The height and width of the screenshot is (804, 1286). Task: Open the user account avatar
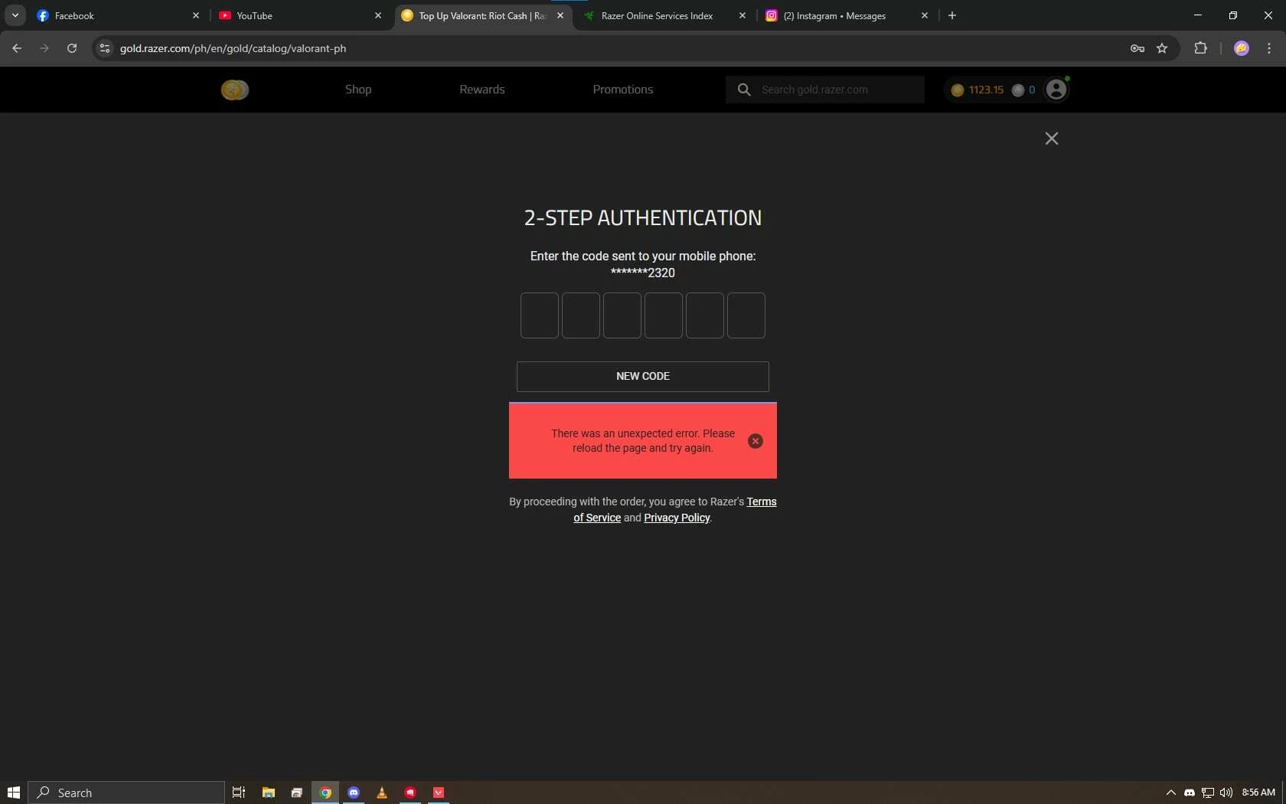[x=1056, y=90]
